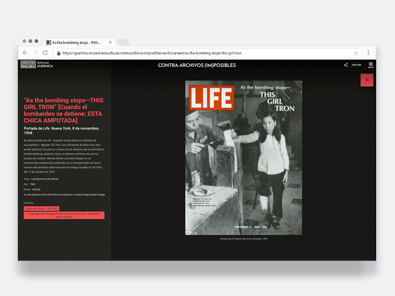Click the description paragraph text
The width and height of the screenshot is (395, 296).
[x=64, y=156]
